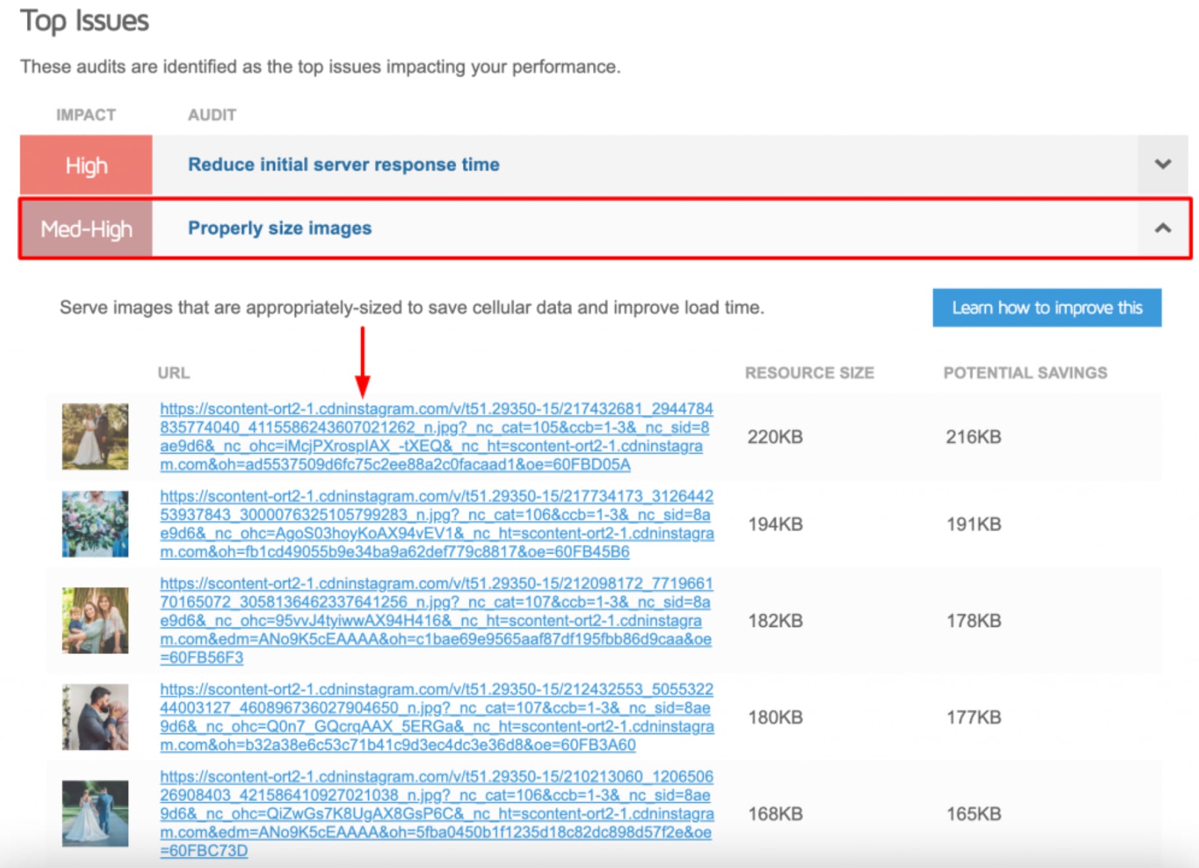Click the URL column header

[173, 373]
